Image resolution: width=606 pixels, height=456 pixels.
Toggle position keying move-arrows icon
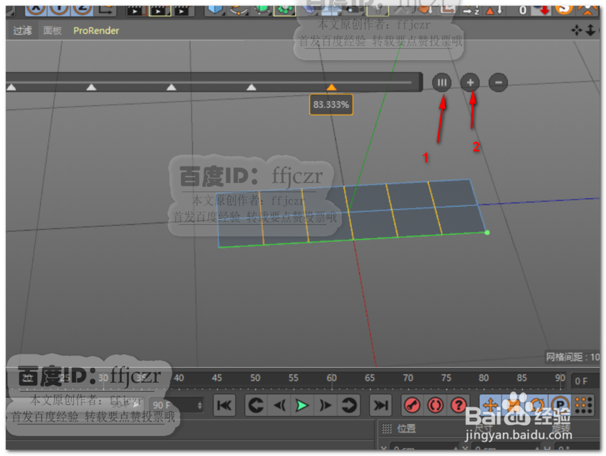[490, 405]
